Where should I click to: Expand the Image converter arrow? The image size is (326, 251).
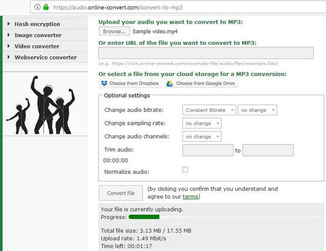click(x=9, y=35)
